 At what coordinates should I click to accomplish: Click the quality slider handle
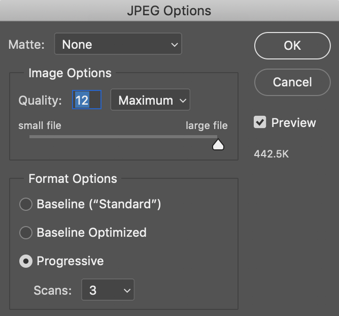click(218, 145)
